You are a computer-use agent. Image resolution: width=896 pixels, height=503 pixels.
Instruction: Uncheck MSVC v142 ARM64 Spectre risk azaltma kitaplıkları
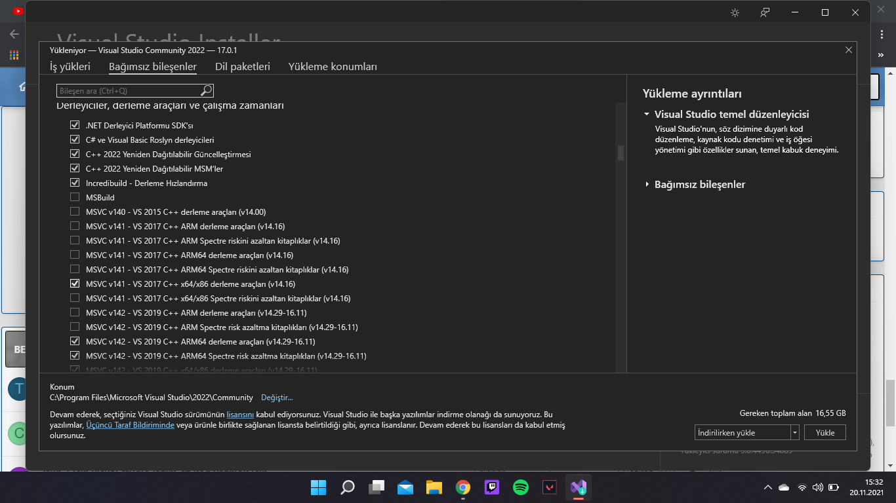point(74,356)
